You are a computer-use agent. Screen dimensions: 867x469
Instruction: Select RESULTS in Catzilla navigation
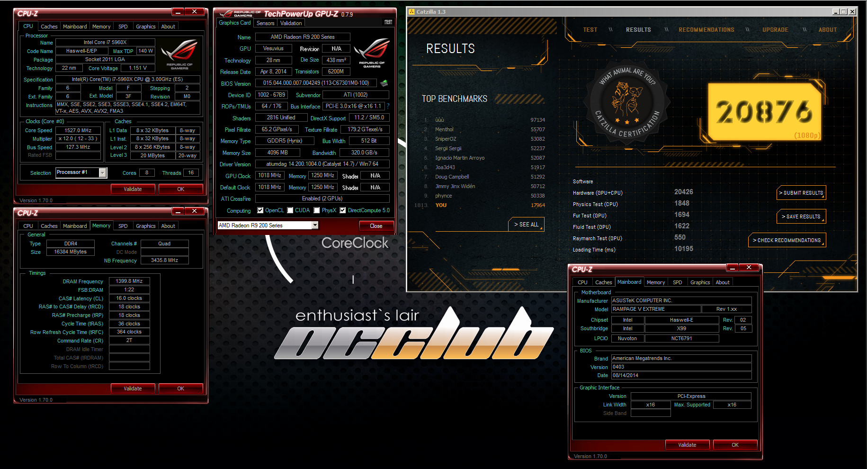point(638,30)
